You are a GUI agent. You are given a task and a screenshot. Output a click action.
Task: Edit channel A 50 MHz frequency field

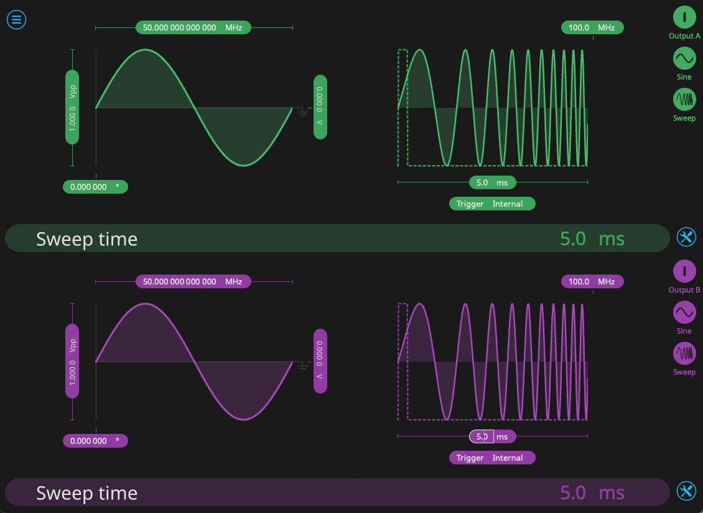click(x=193, y=27)
